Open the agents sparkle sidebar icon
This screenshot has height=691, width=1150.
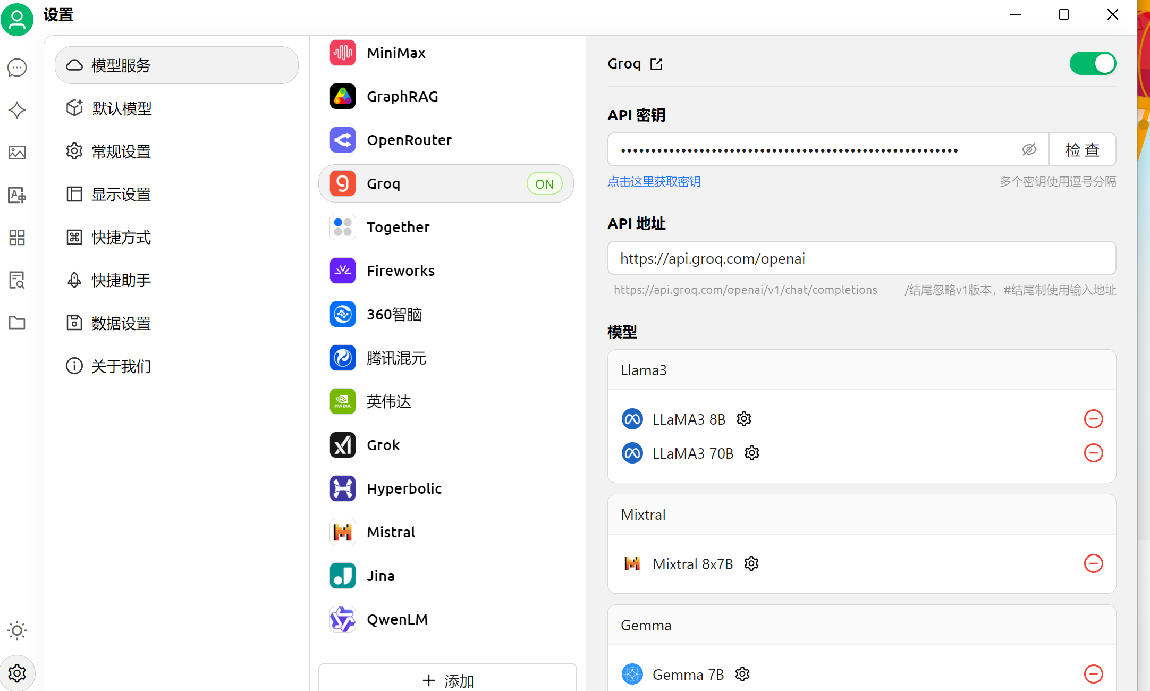coord(17,110)
